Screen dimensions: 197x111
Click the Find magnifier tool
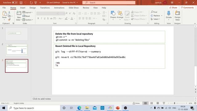pos(154,12)
